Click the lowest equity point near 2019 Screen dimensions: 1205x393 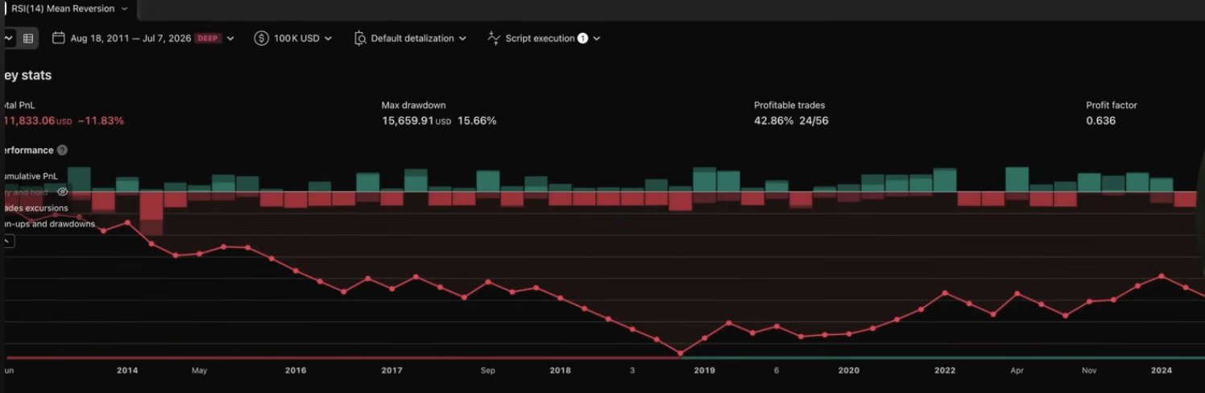681,353
